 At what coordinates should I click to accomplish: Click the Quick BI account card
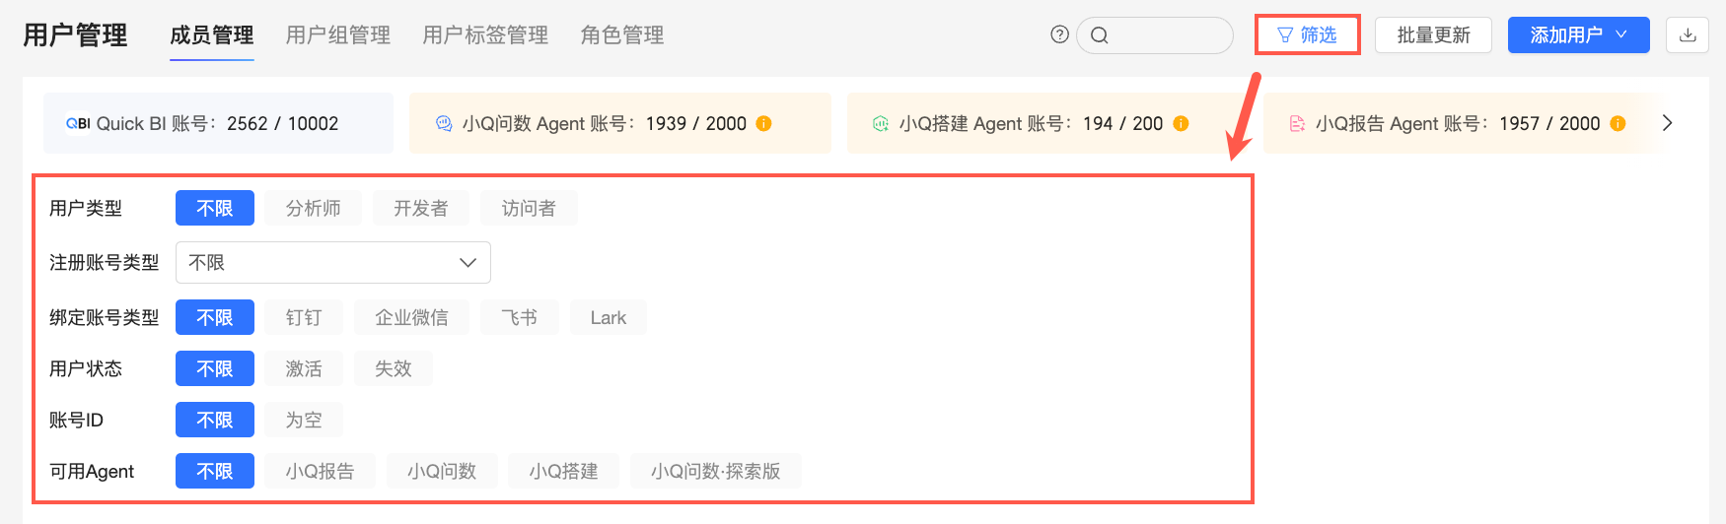218,123
